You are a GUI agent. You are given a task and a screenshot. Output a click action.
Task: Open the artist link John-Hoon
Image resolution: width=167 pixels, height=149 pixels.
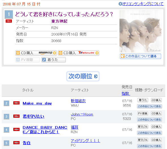coord(82,114)
